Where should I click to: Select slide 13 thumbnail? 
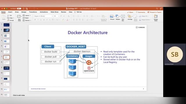tap(6, 90)
